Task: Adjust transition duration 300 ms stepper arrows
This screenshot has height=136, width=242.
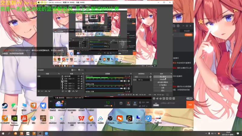Action: click(x=151, y=80)
